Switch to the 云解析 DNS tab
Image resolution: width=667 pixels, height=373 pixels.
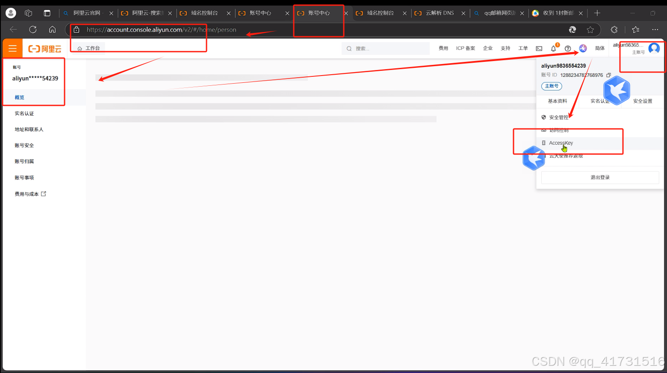pyautogui.click(x=440, y=13)
